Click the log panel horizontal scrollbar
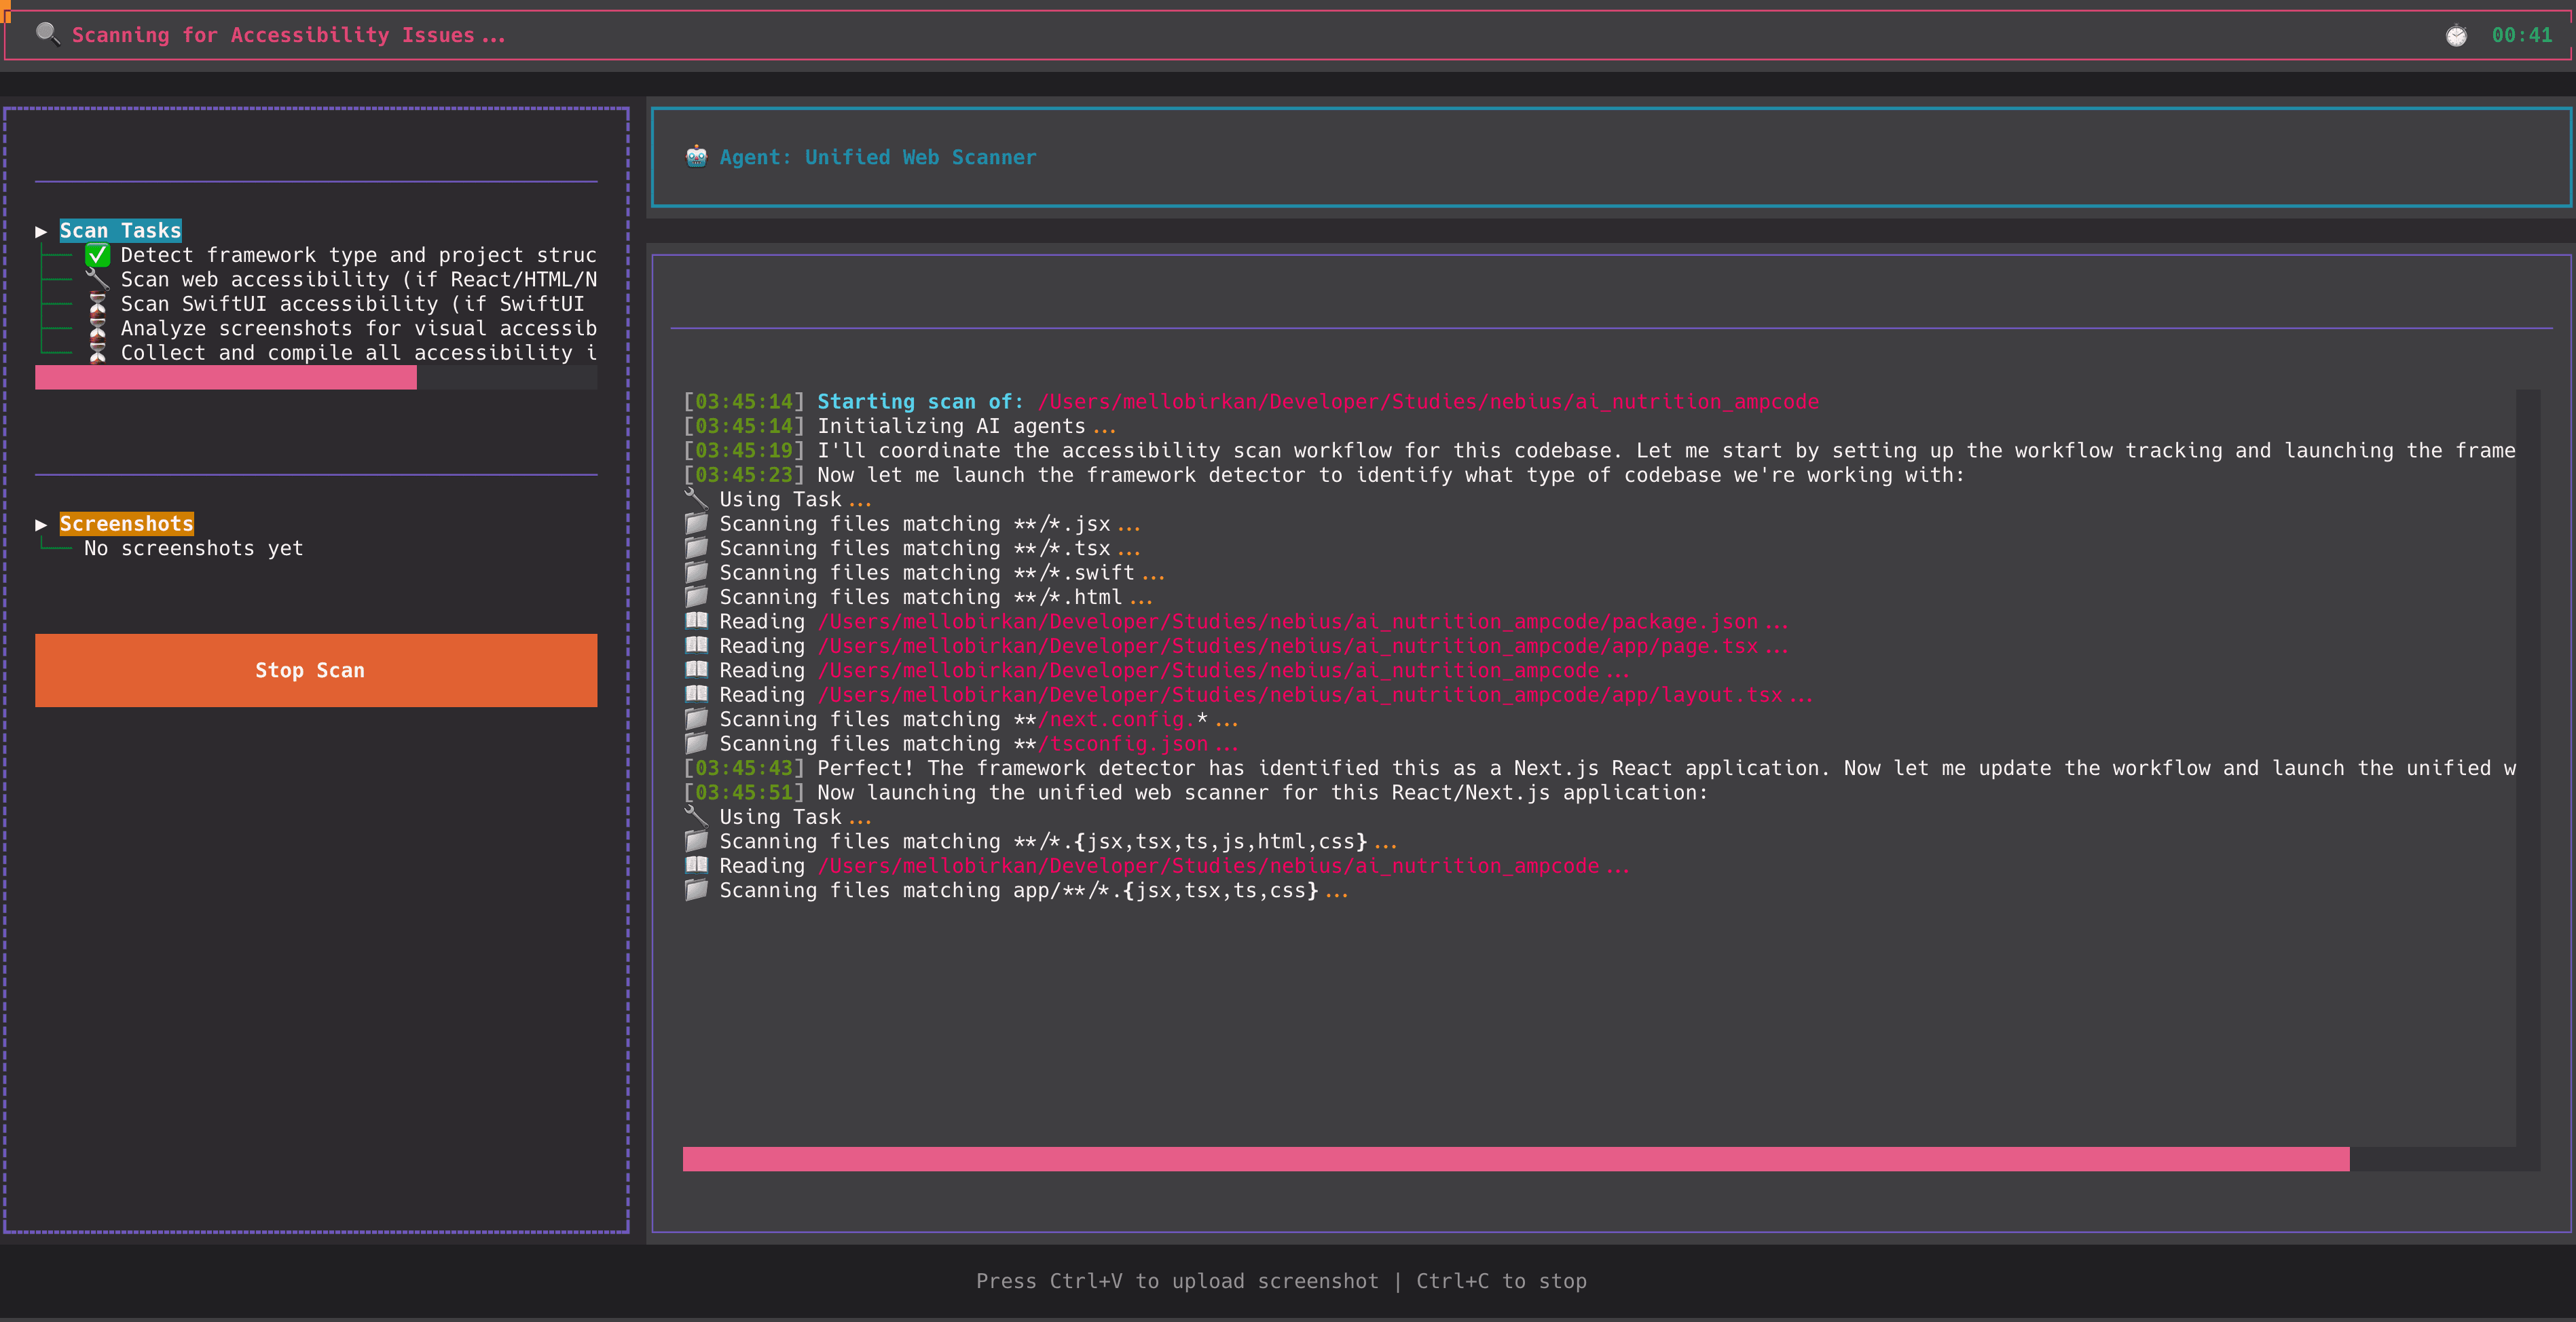 click(1515, 1159)
